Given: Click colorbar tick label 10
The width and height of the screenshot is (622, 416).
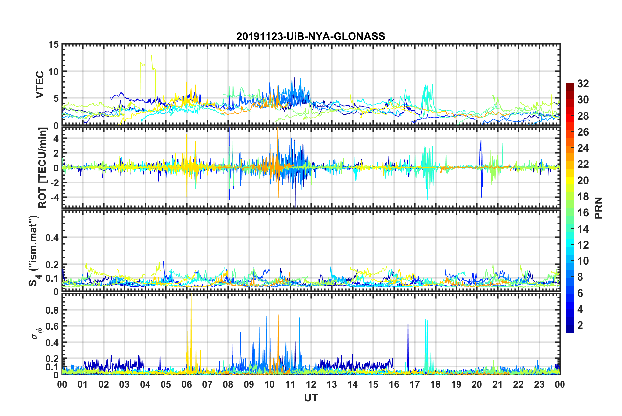Looking at the screenshot, I should [583, 261].
